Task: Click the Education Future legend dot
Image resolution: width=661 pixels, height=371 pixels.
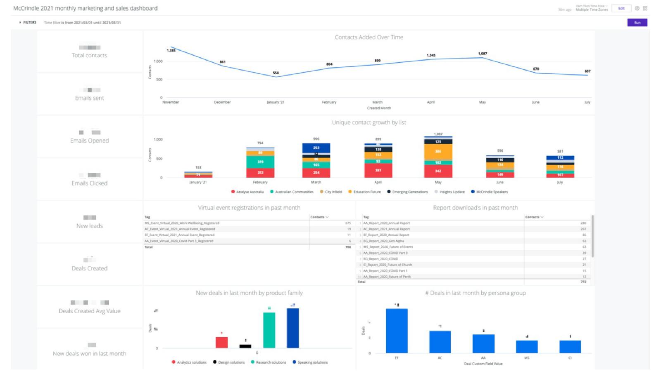Action: [x=350, y=192]
